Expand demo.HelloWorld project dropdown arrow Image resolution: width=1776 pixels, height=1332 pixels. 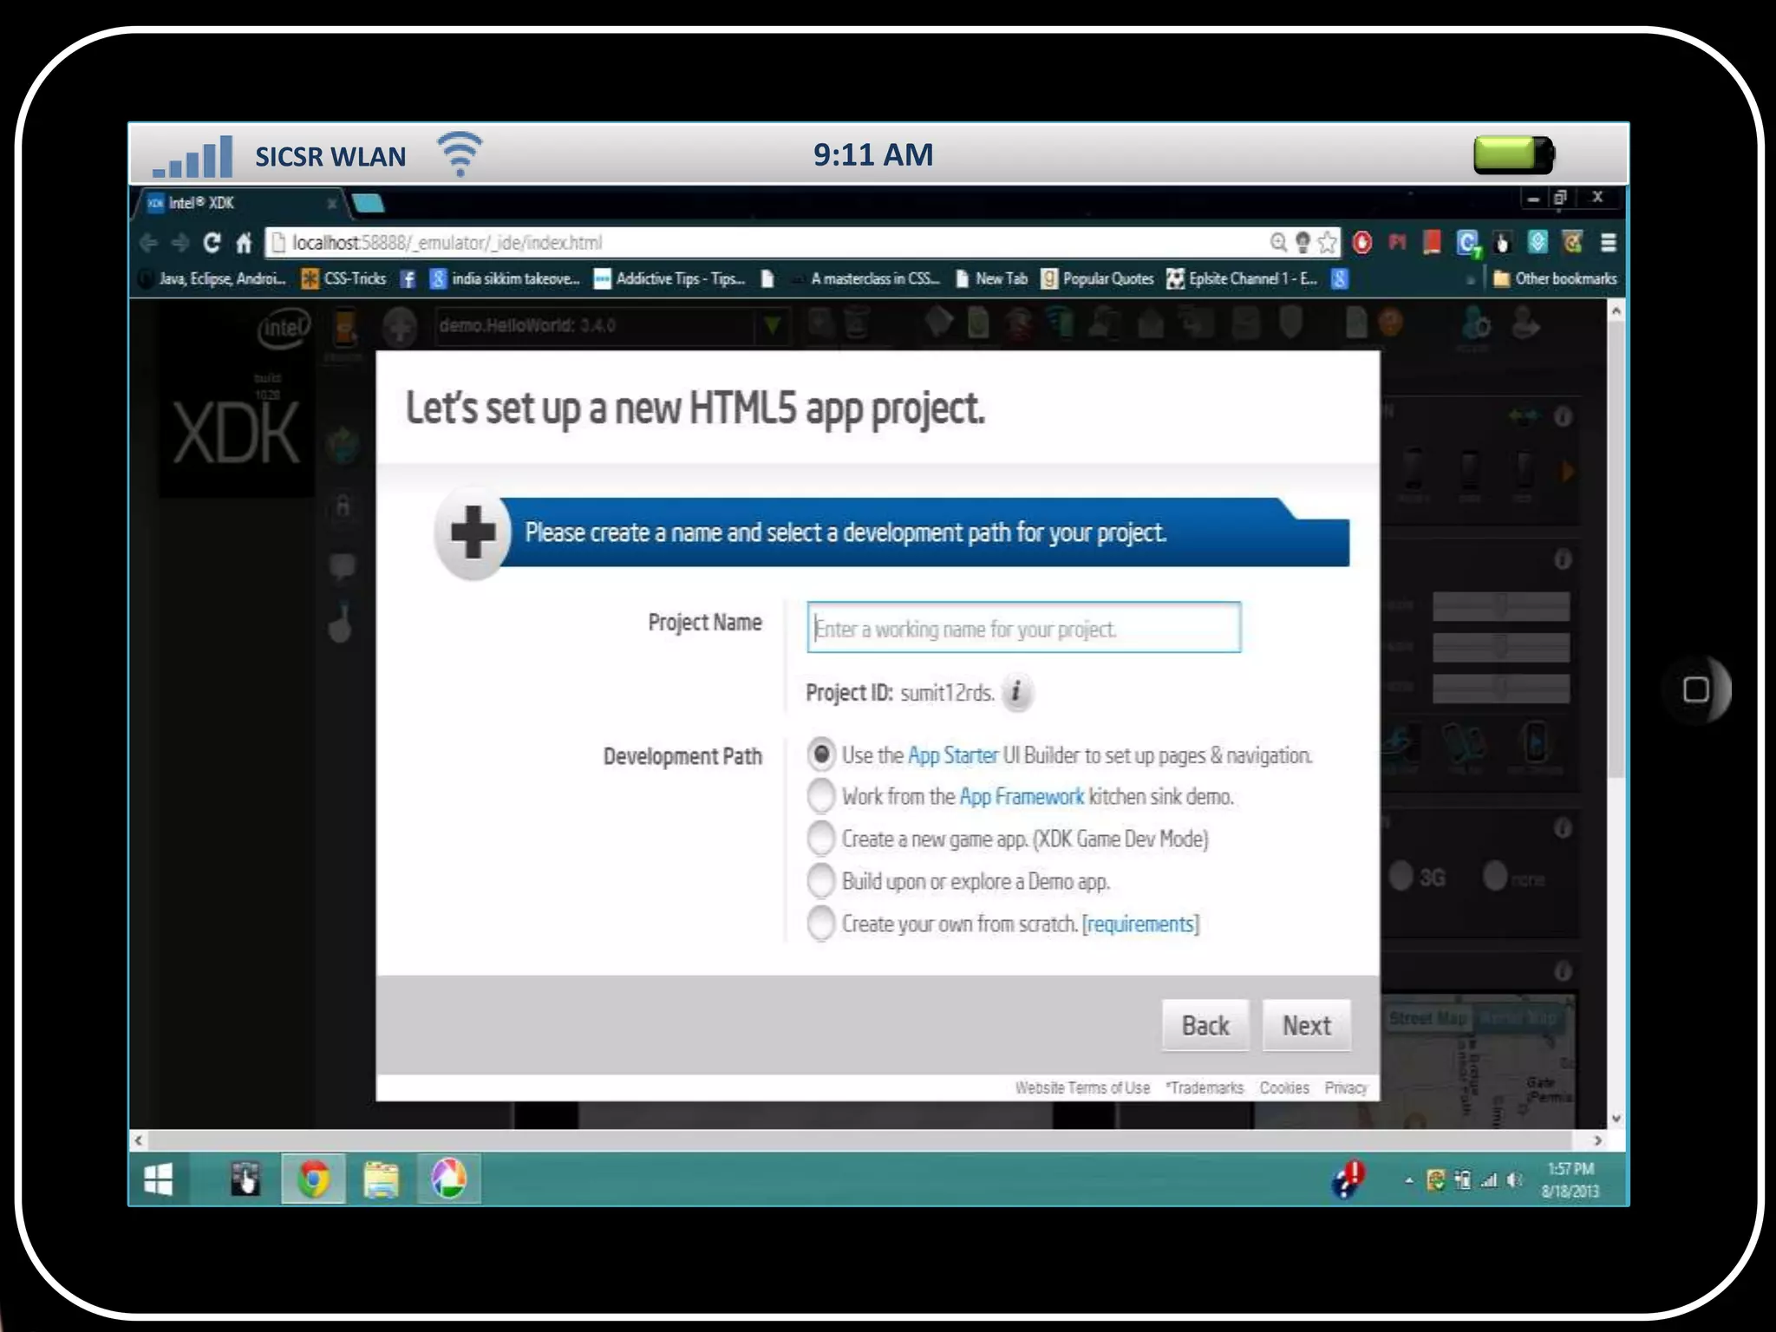(771, 326)
